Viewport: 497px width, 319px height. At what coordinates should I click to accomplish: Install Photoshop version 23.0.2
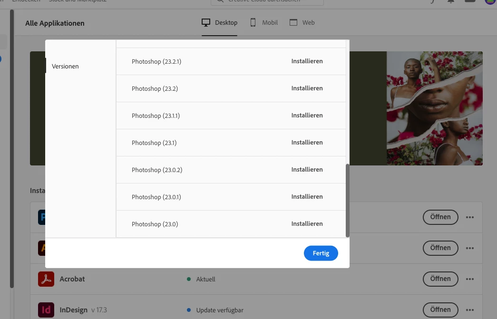coord(307,169)
